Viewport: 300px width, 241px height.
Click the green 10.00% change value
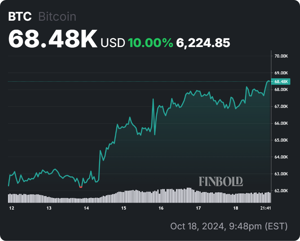150,42
